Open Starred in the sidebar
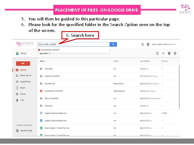194x145 pixels. [x=23, y=94]
